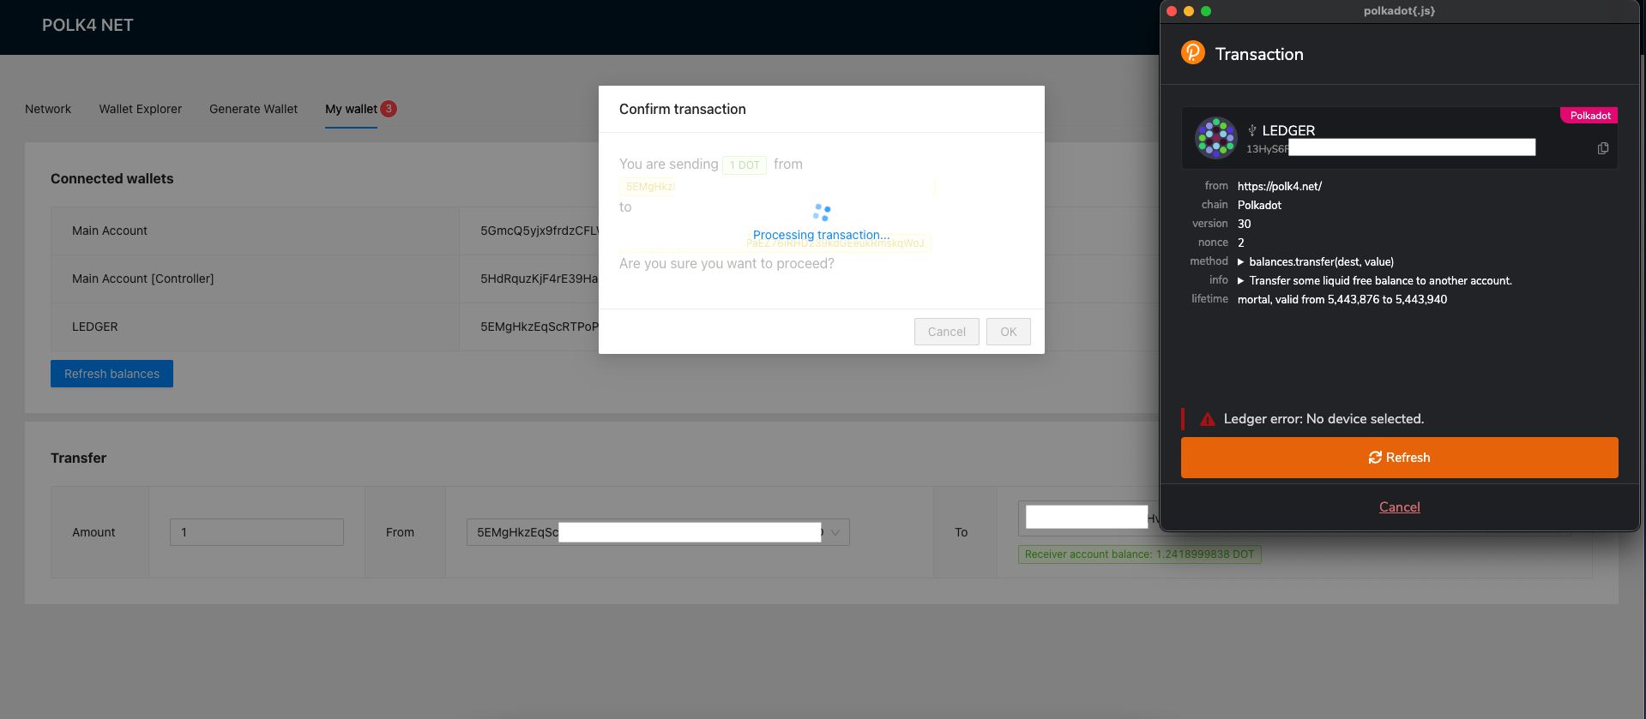Copy the LEDGER account address in the extension
This screenshot has height=719, width=1646.
[1602, 148]
